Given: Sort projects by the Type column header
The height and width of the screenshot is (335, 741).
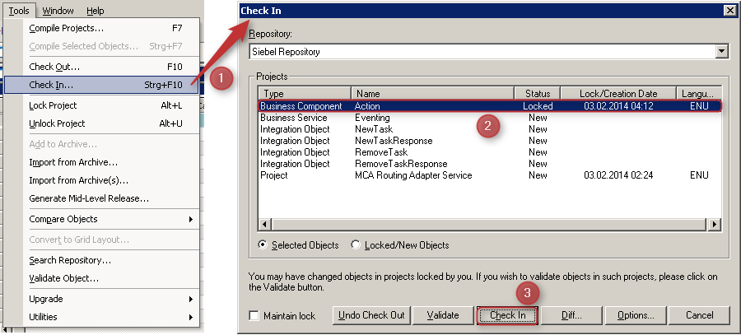Looking at the screenshot, I should point(305,94).
